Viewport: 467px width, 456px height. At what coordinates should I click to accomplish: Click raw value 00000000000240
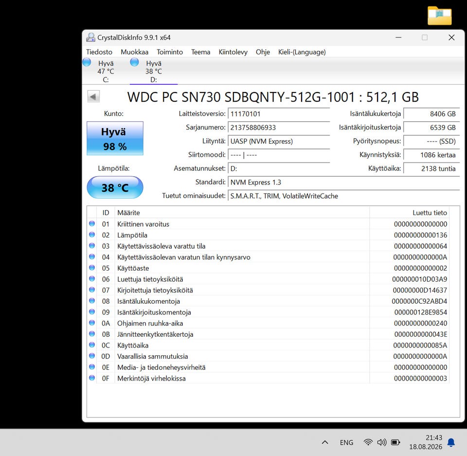pyautogui.click(x=420, y=323)
